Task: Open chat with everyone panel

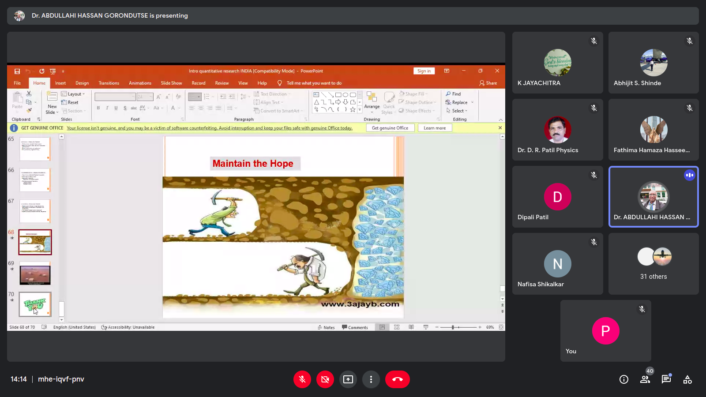Action: coord(666,379)
